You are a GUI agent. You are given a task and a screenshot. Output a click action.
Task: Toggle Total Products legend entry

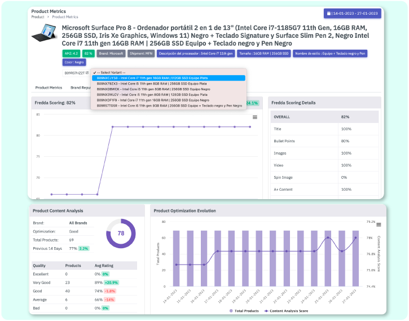tap(244, 311)
